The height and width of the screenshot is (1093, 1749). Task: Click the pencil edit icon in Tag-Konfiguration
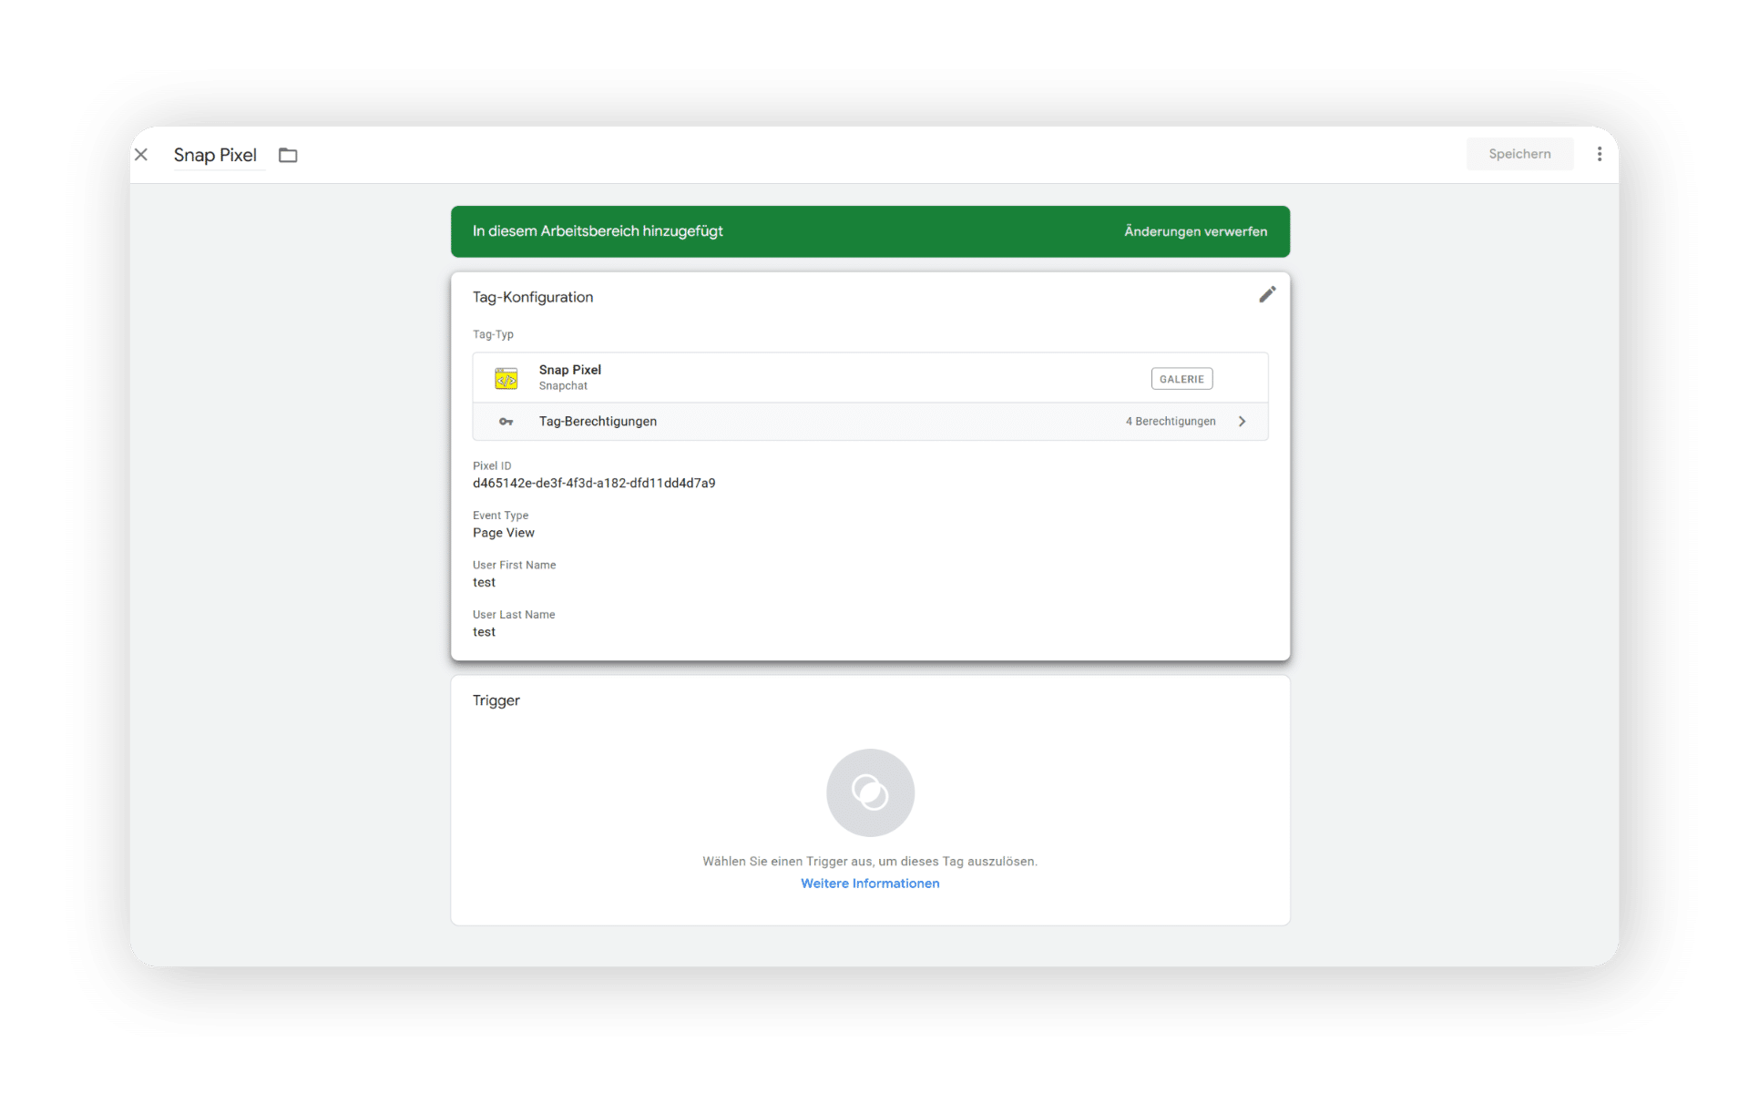coord(1267,294)
